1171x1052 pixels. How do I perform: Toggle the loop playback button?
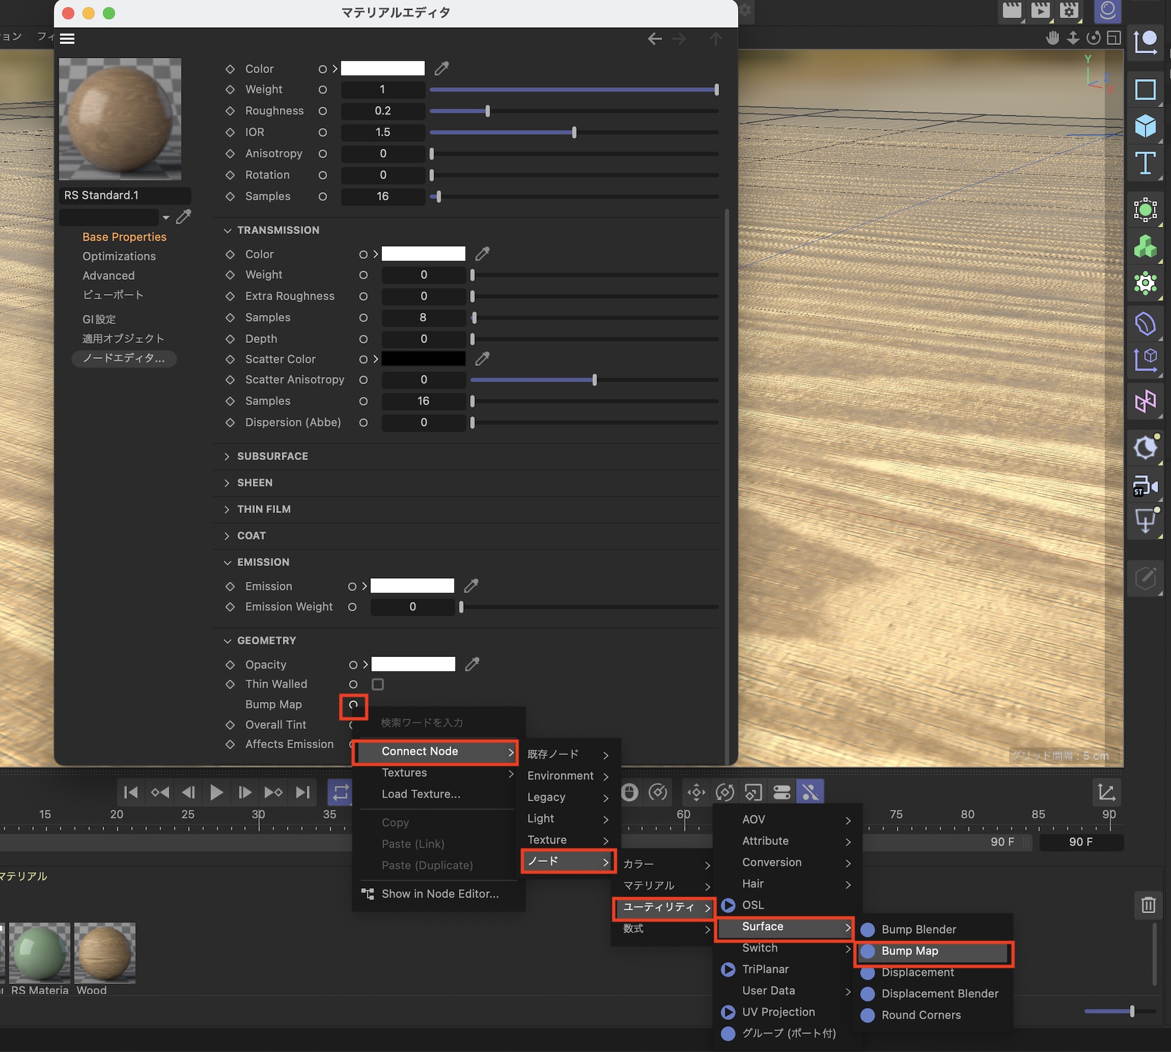pyautogui.click(x=340, y=793)
